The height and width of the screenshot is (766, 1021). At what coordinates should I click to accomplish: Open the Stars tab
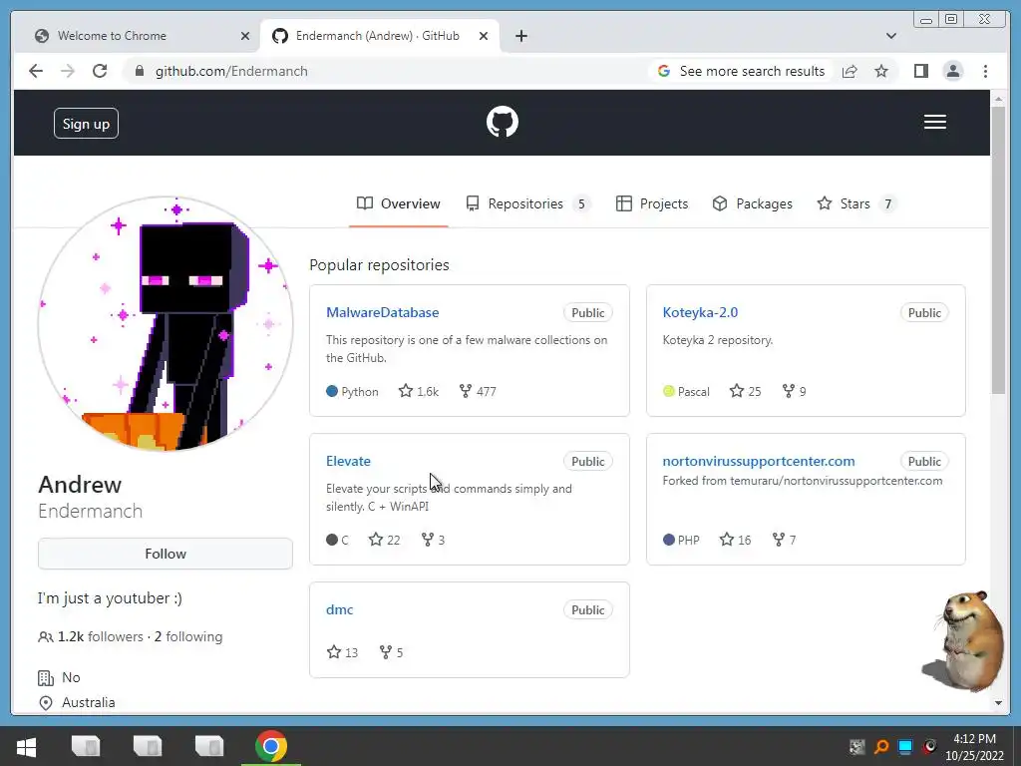pos(856,203)
